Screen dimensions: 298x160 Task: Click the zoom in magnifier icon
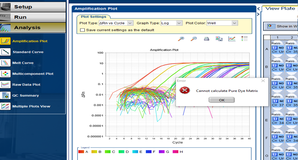tap(181, 39)
